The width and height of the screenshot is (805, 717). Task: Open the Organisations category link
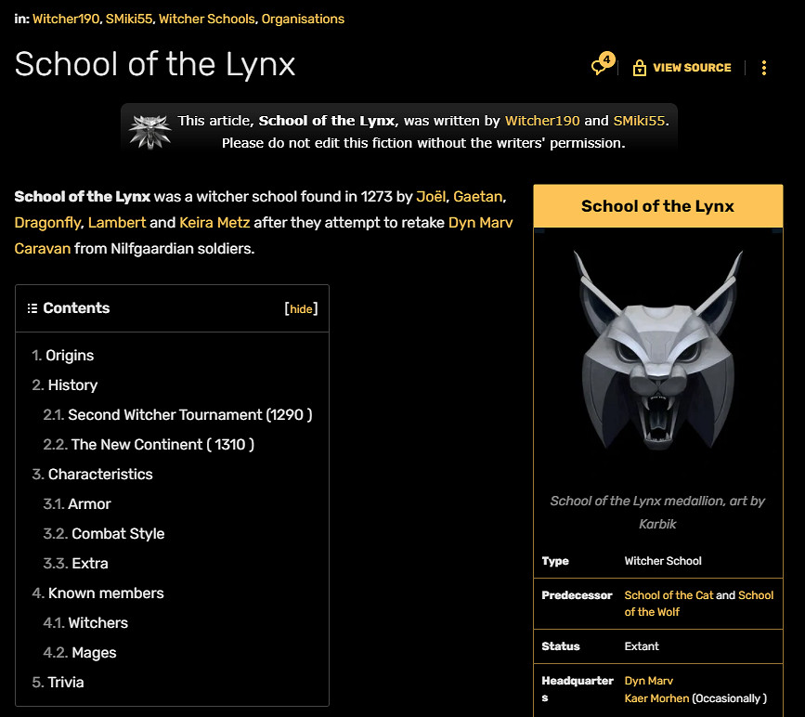click(303, 19)
